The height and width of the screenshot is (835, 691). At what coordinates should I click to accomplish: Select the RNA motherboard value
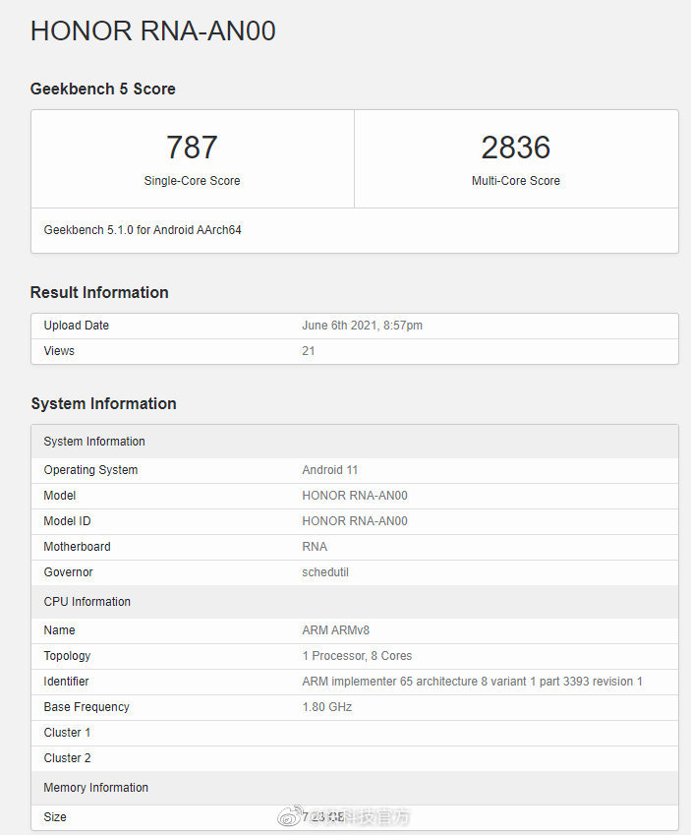click(x=315, y=547)
